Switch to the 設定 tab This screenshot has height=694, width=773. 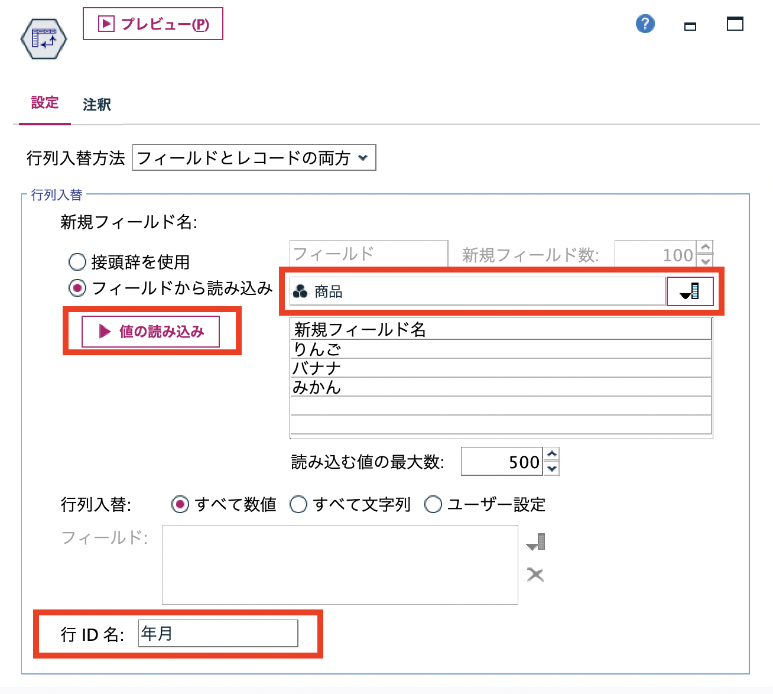pyautogui.click(x=44, y=103)
